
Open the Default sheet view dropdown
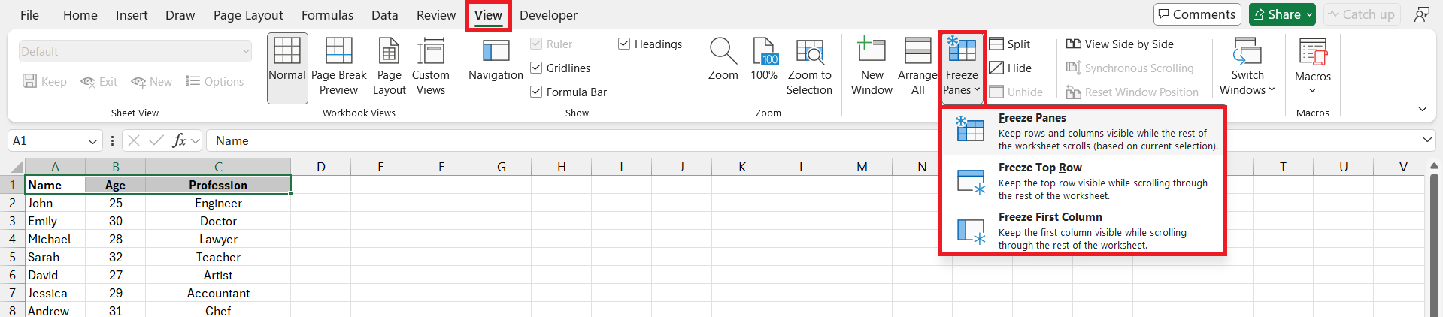click(x=135, y=52)
